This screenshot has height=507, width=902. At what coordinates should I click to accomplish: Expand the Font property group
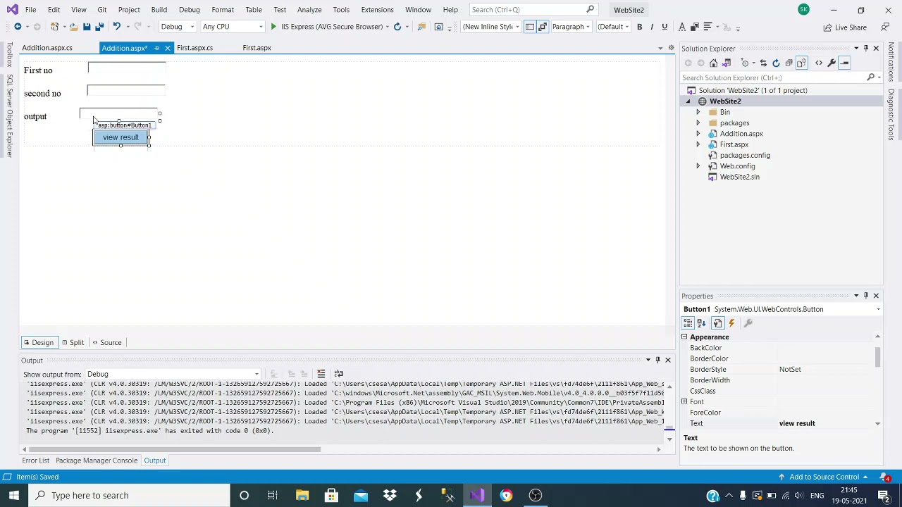point(684,401)
